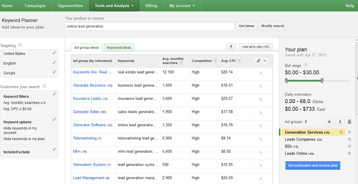This screenshot has height=184, width=358.
Task: Add Generate Sales group to plan
Action: (261, 112)
